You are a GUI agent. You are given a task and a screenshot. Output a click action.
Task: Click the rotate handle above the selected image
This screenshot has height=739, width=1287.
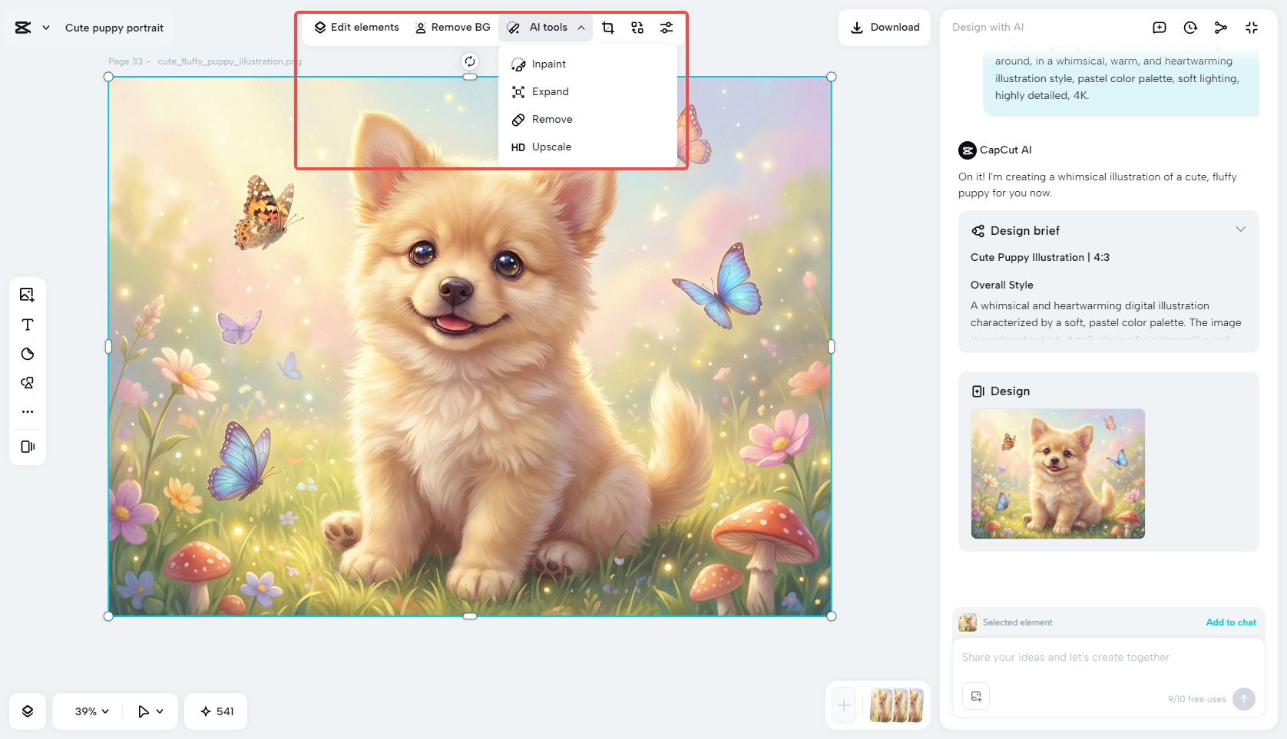pyautogui.click(x=469, y=61)
